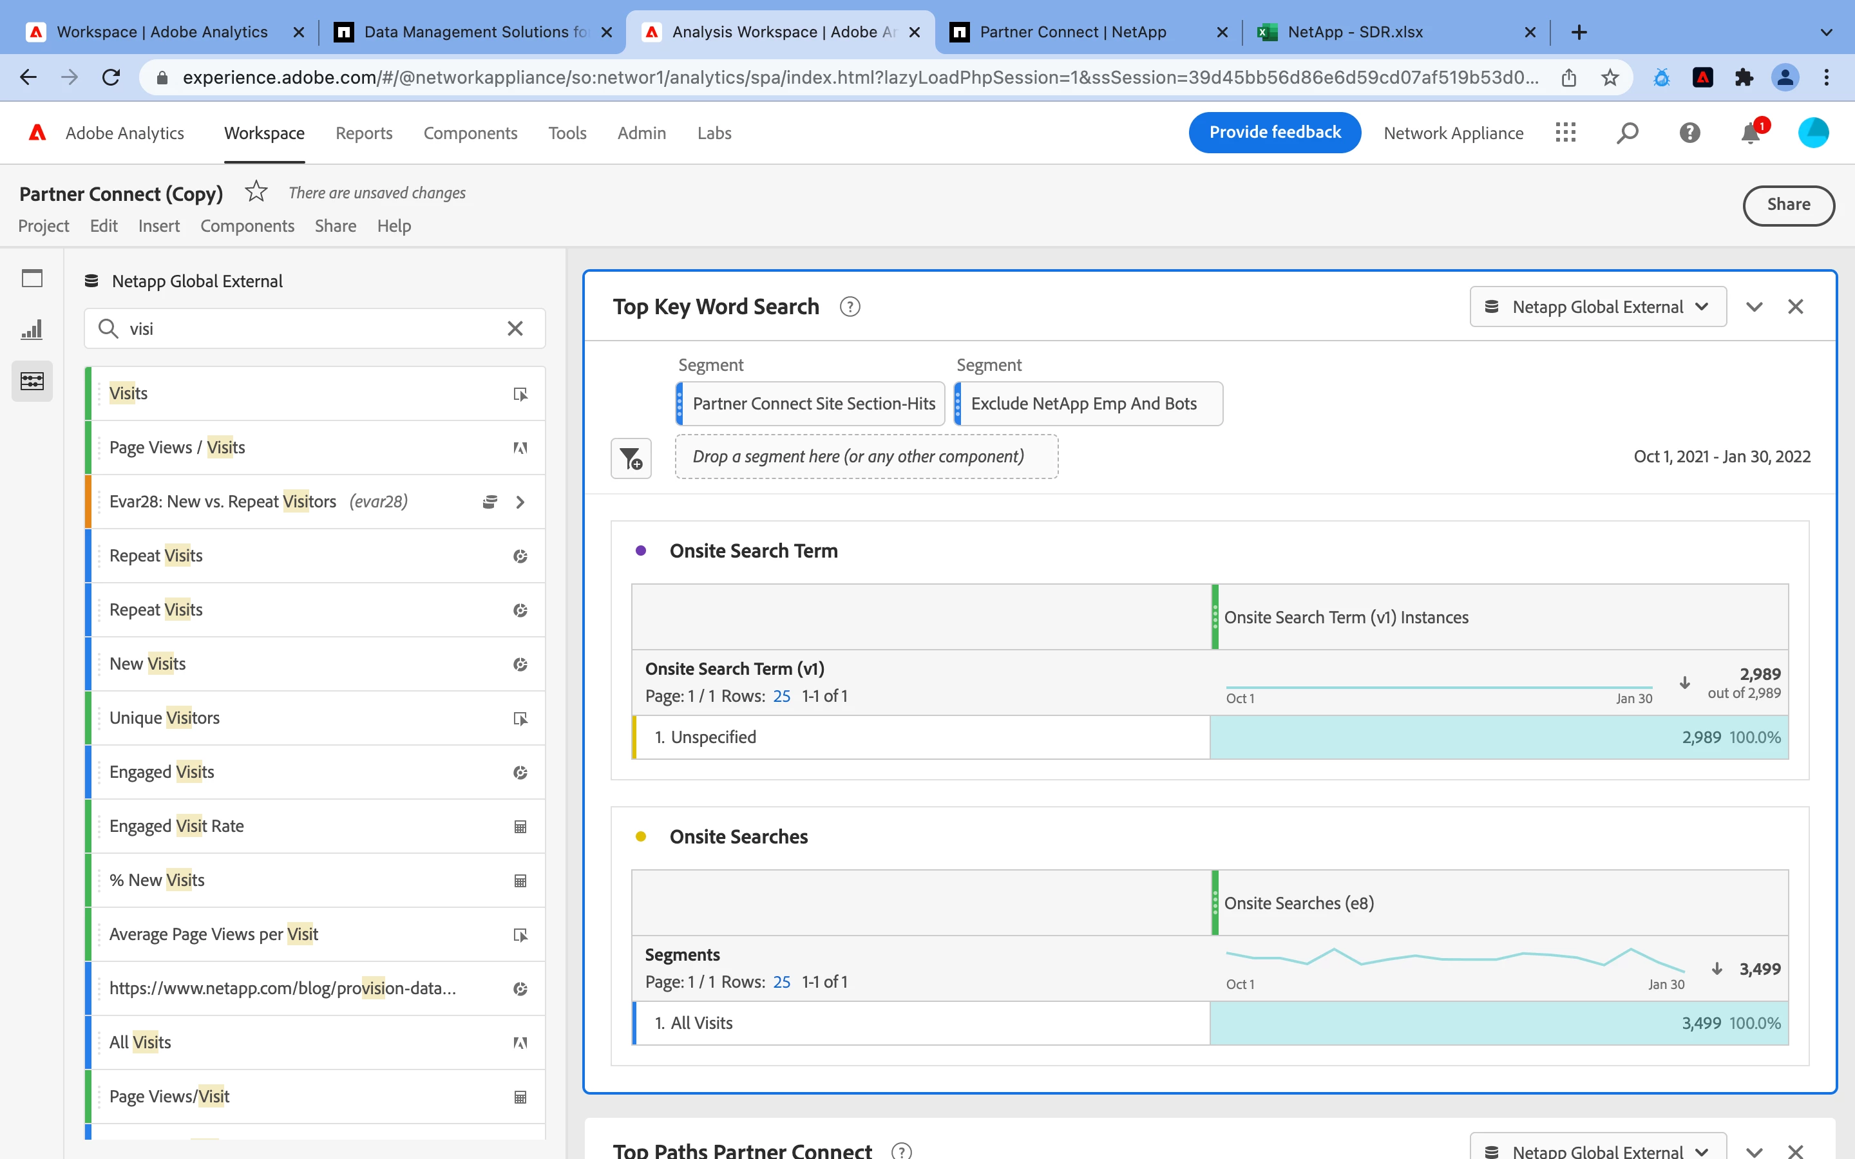Select the Components icon in left rail
The image size is (1855, 1159).
[32, 381]
